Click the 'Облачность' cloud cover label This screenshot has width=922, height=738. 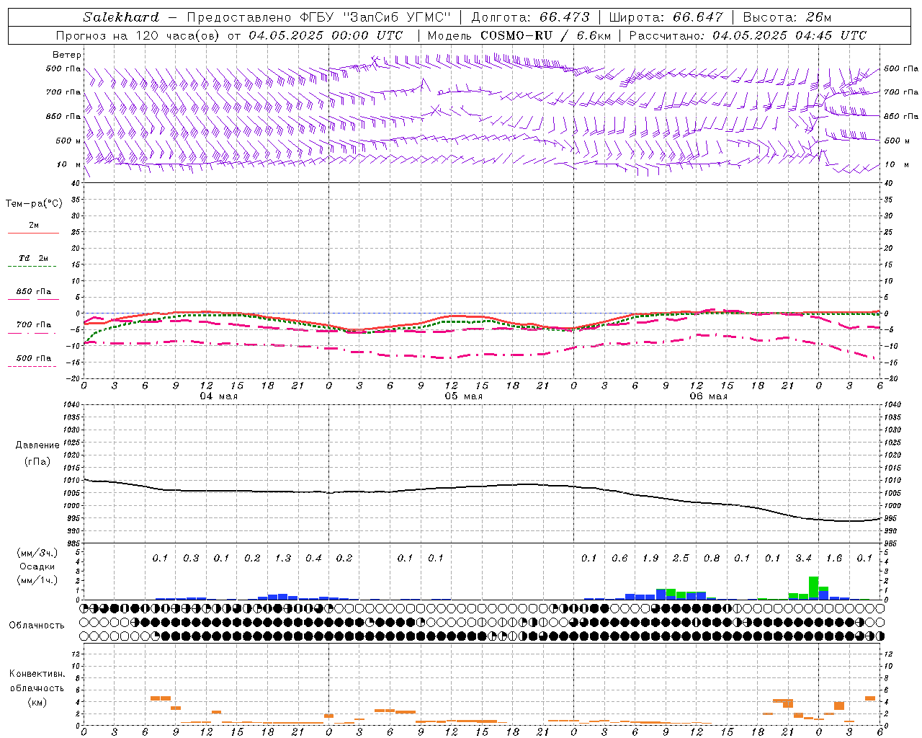[37, 626]
